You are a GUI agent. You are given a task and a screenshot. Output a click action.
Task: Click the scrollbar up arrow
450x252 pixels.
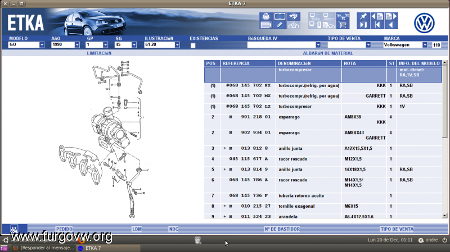pyautogui.click(x=444, y=62)
